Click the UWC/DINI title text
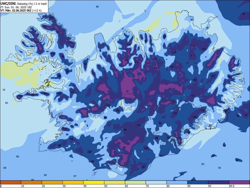This screenshot has width=250, height=188. [x=8, y=4]
